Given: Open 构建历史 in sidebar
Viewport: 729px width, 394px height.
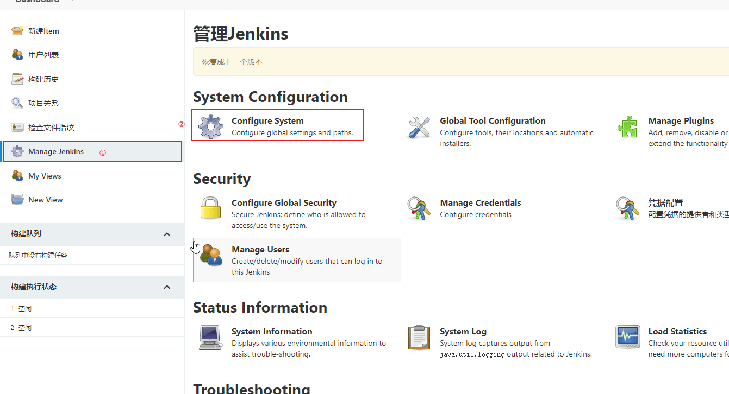Looking at the screenshot, I should pos(43,79).
